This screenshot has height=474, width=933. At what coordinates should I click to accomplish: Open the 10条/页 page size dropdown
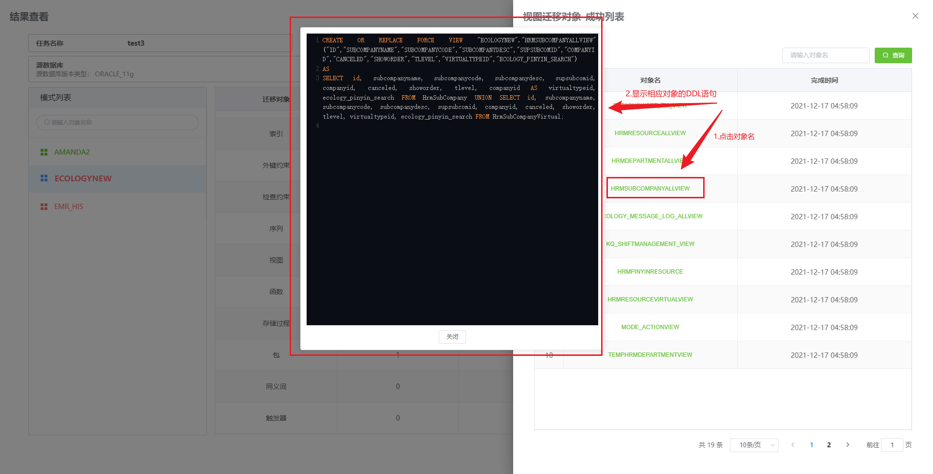pos(754,445)
